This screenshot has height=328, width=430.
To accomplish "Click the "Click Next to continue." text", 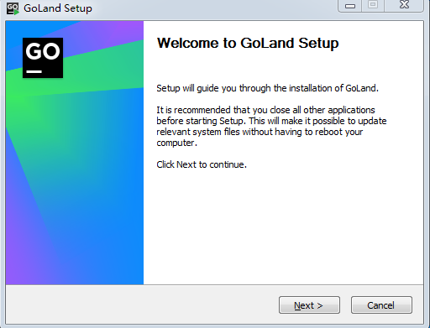I will [x=202, y=164].
